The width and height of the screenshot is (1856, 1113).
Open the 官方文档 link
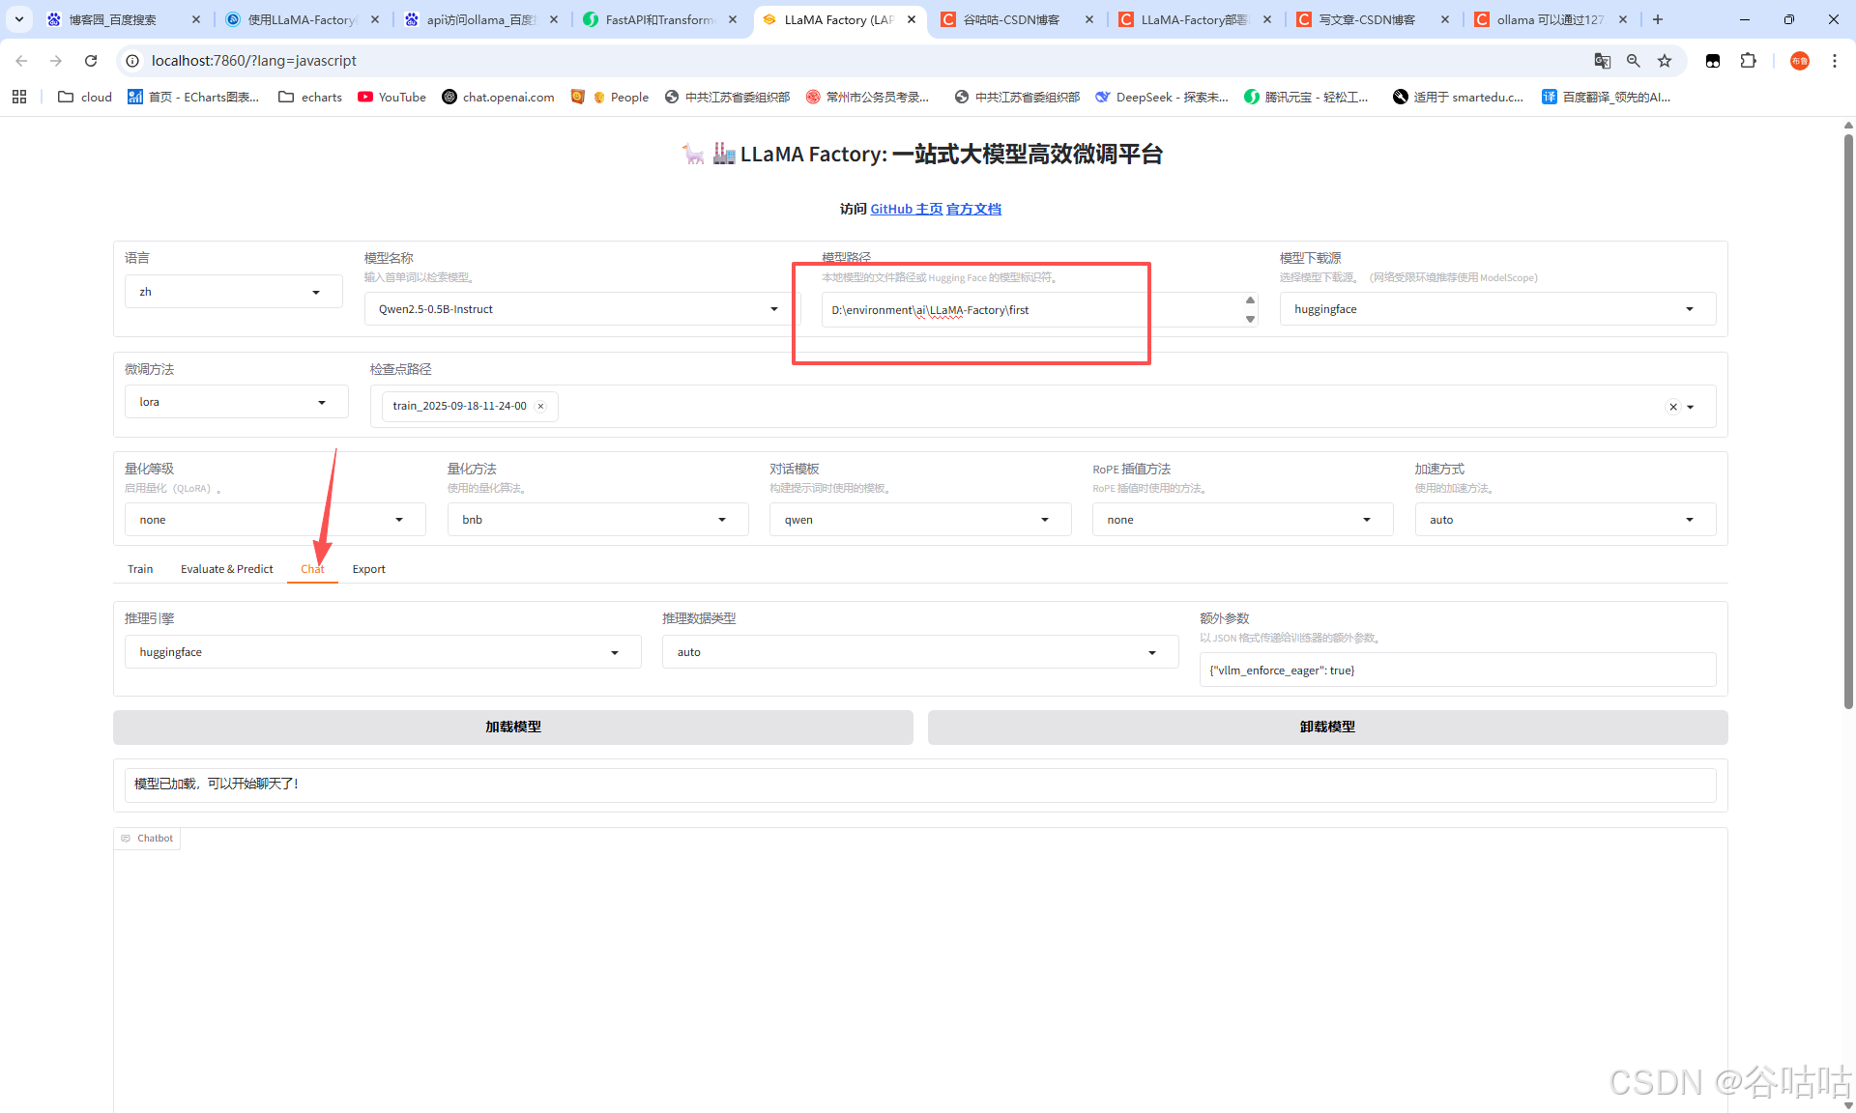[x=973, y=209]
